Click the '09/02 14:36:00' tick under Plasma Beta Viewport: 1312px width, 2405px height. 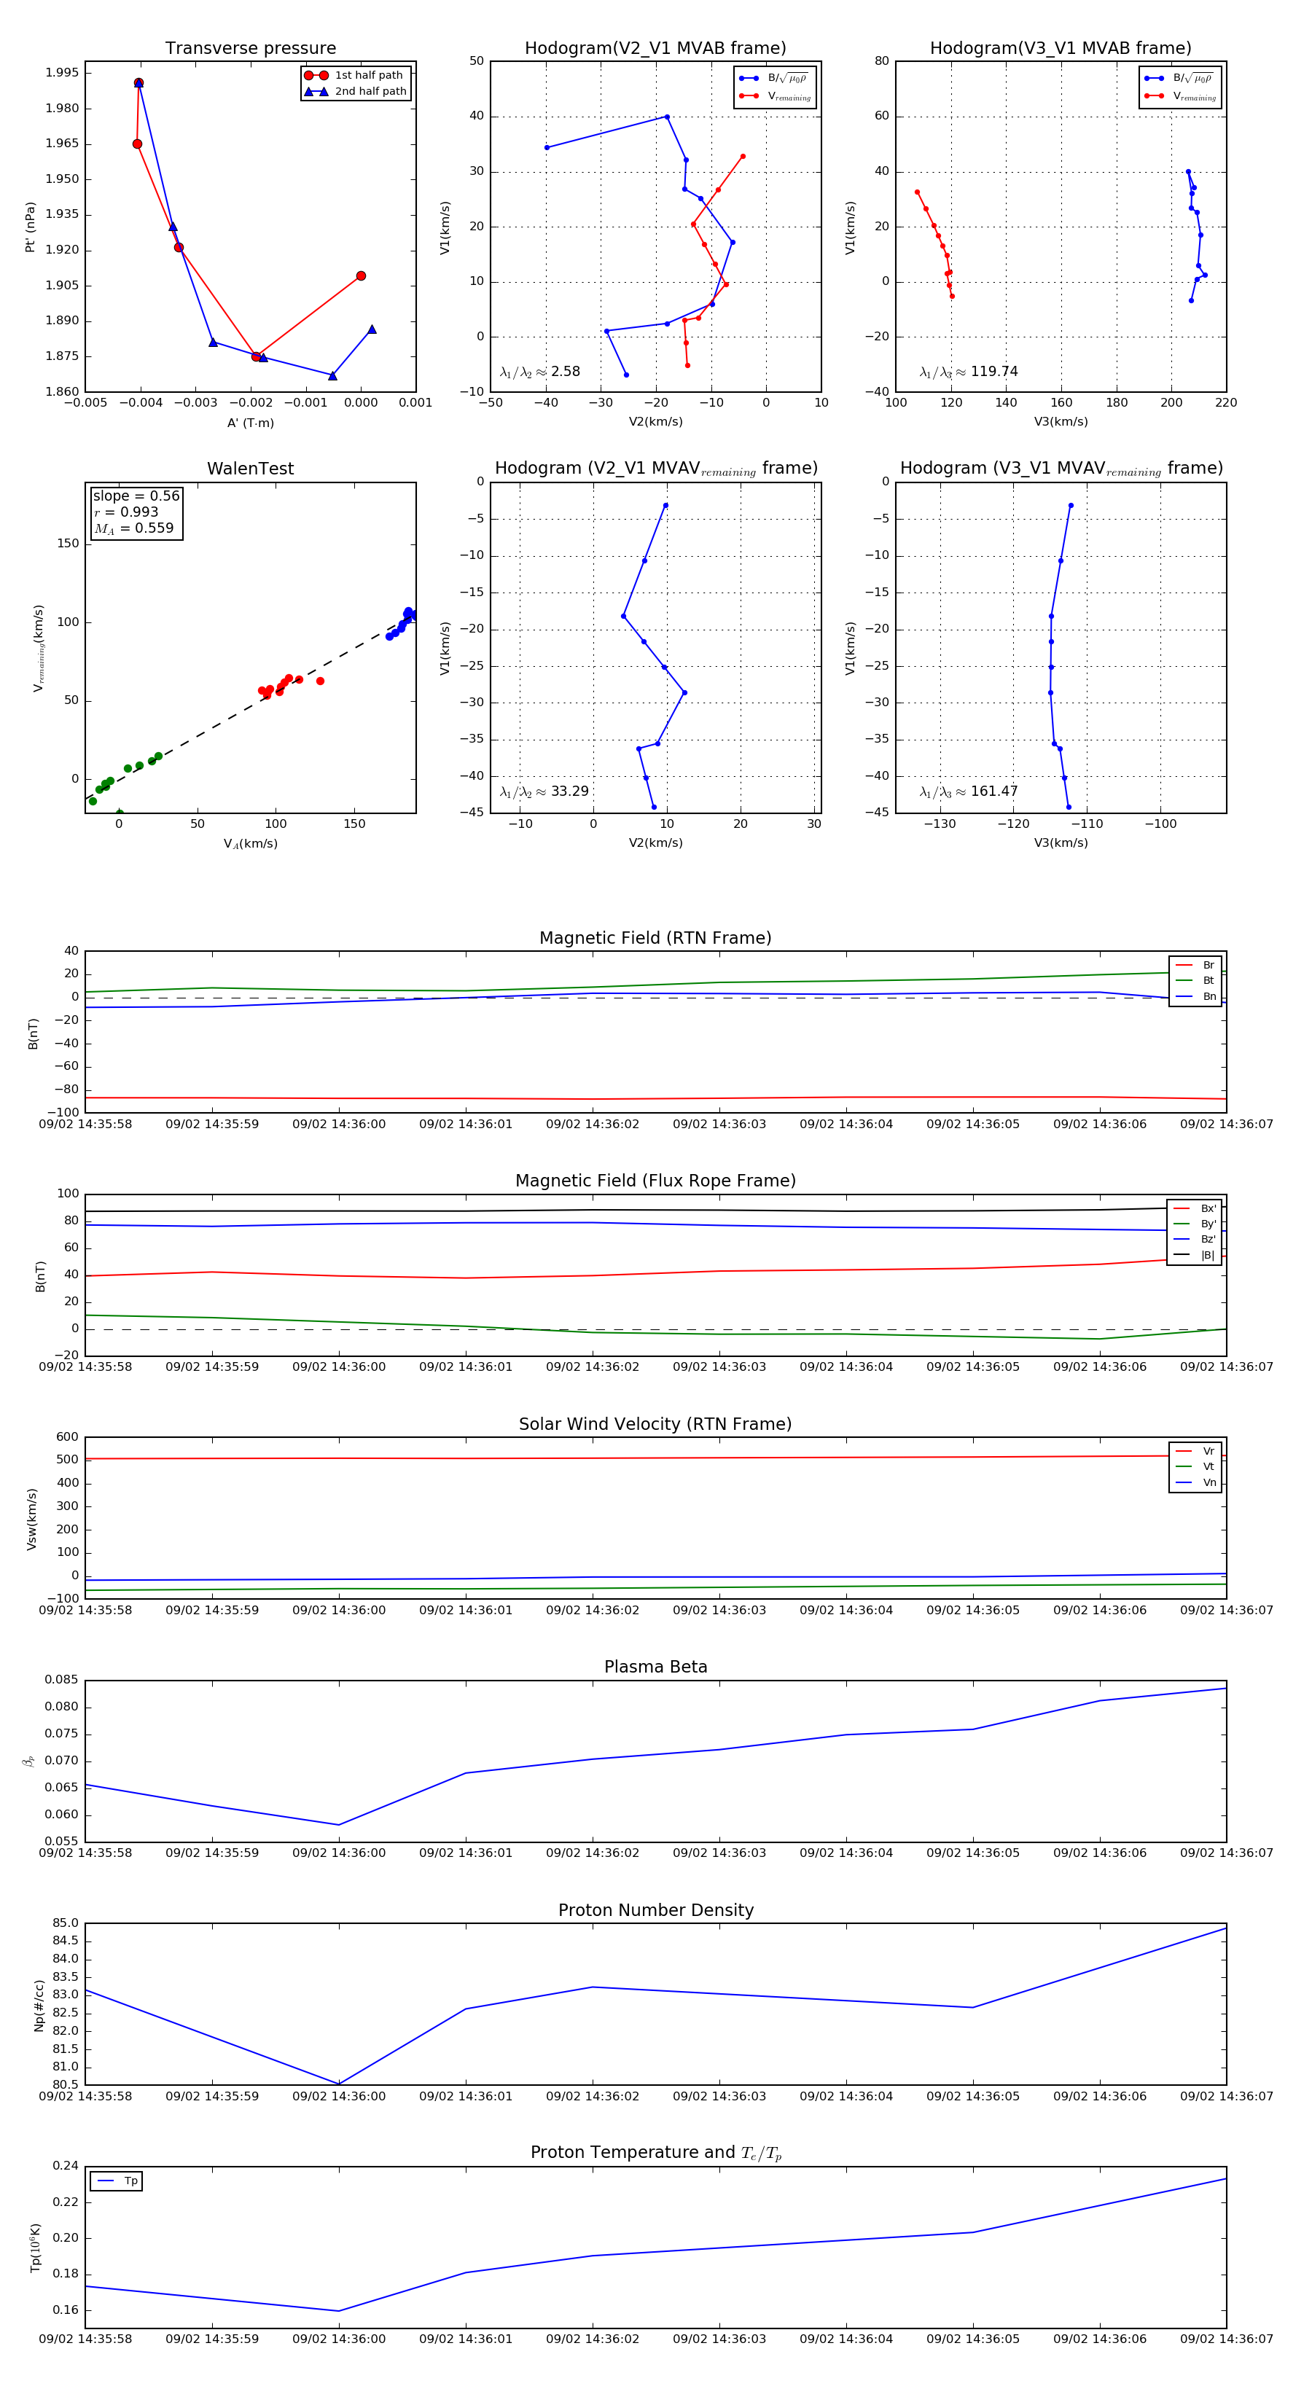point(339,1853)
